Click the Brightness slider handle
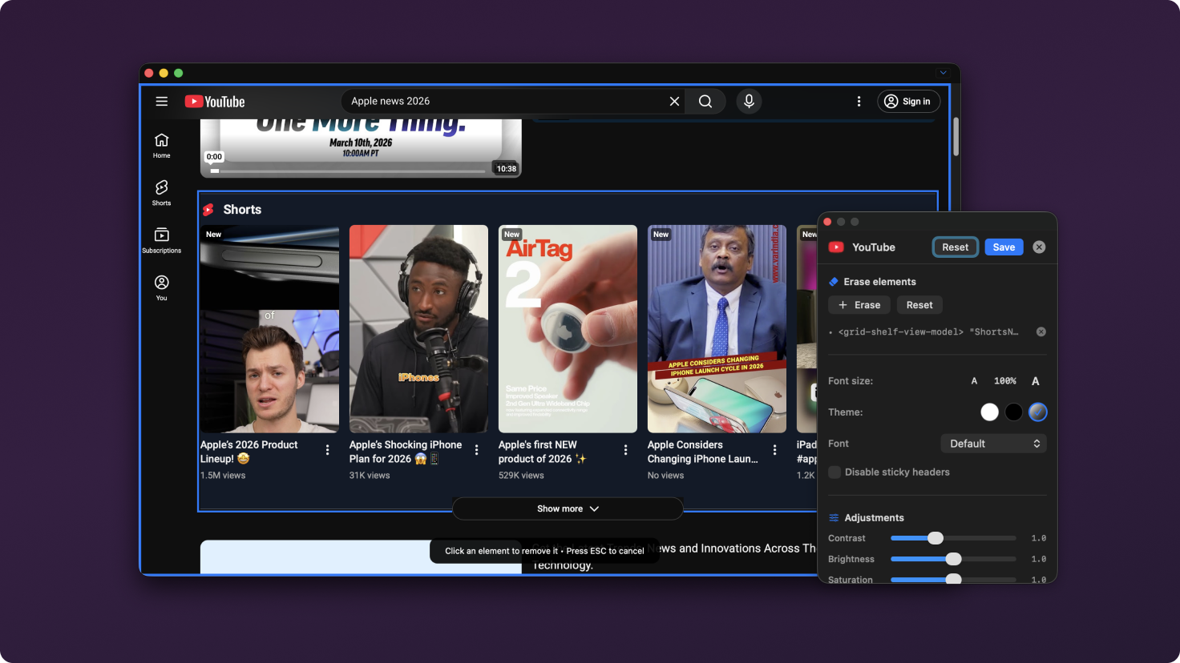Image resolution: width=1180 pixels, height=663 pixels. pyautogui.click(x=953, y=559)
